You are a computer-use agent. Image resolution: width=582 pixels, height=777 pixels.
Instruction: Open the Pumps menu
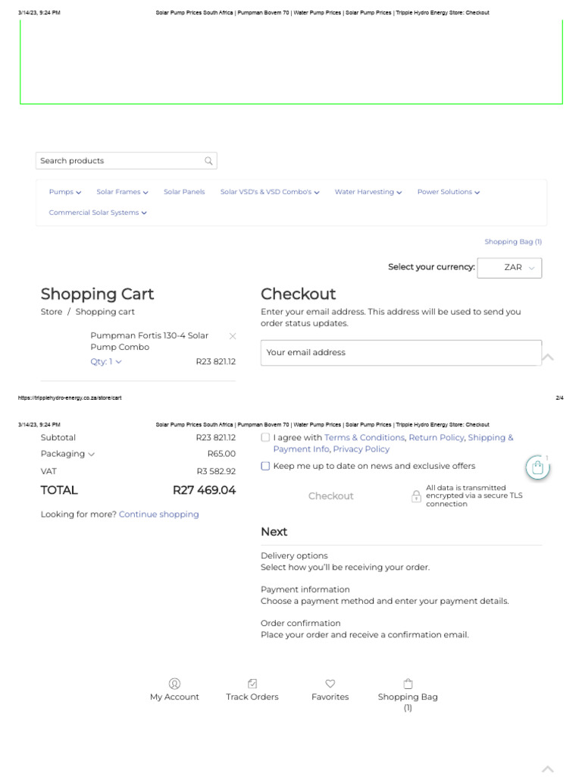65,192
